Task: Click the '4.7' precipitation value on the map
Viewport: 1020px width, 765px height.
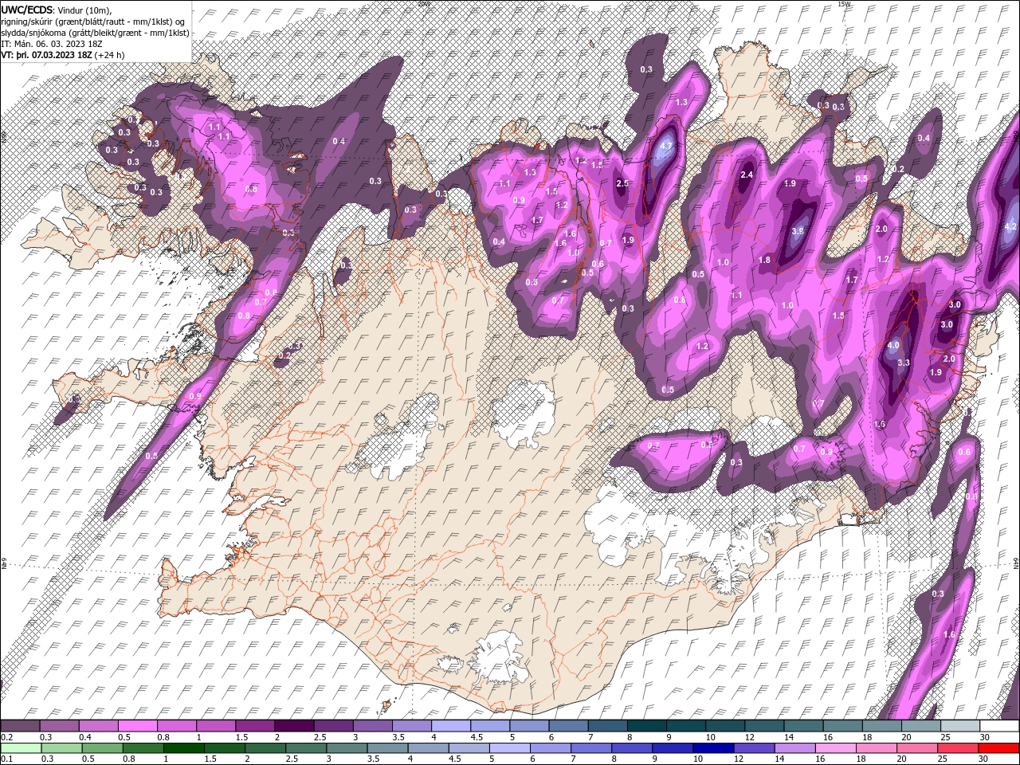Action: coord(667,147)
